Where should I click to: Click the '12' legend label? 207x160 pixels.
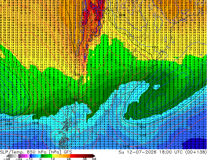(x=53, y=159)
